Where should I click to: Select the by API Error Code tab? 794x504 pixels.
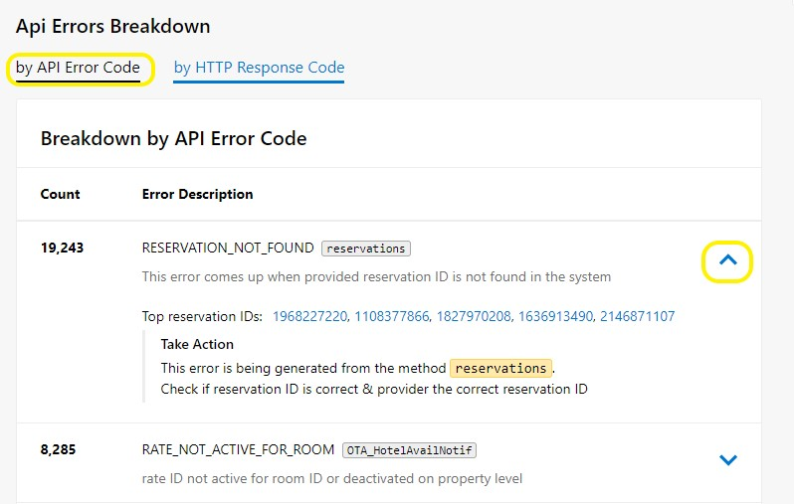coord(78,68)
